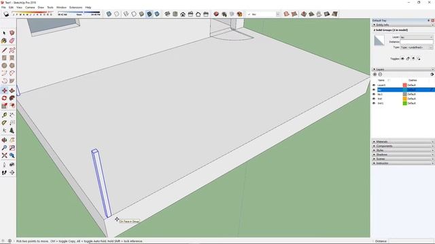Choose the Push/Pull tool
The image size is (435, 244).
point(12,90)
